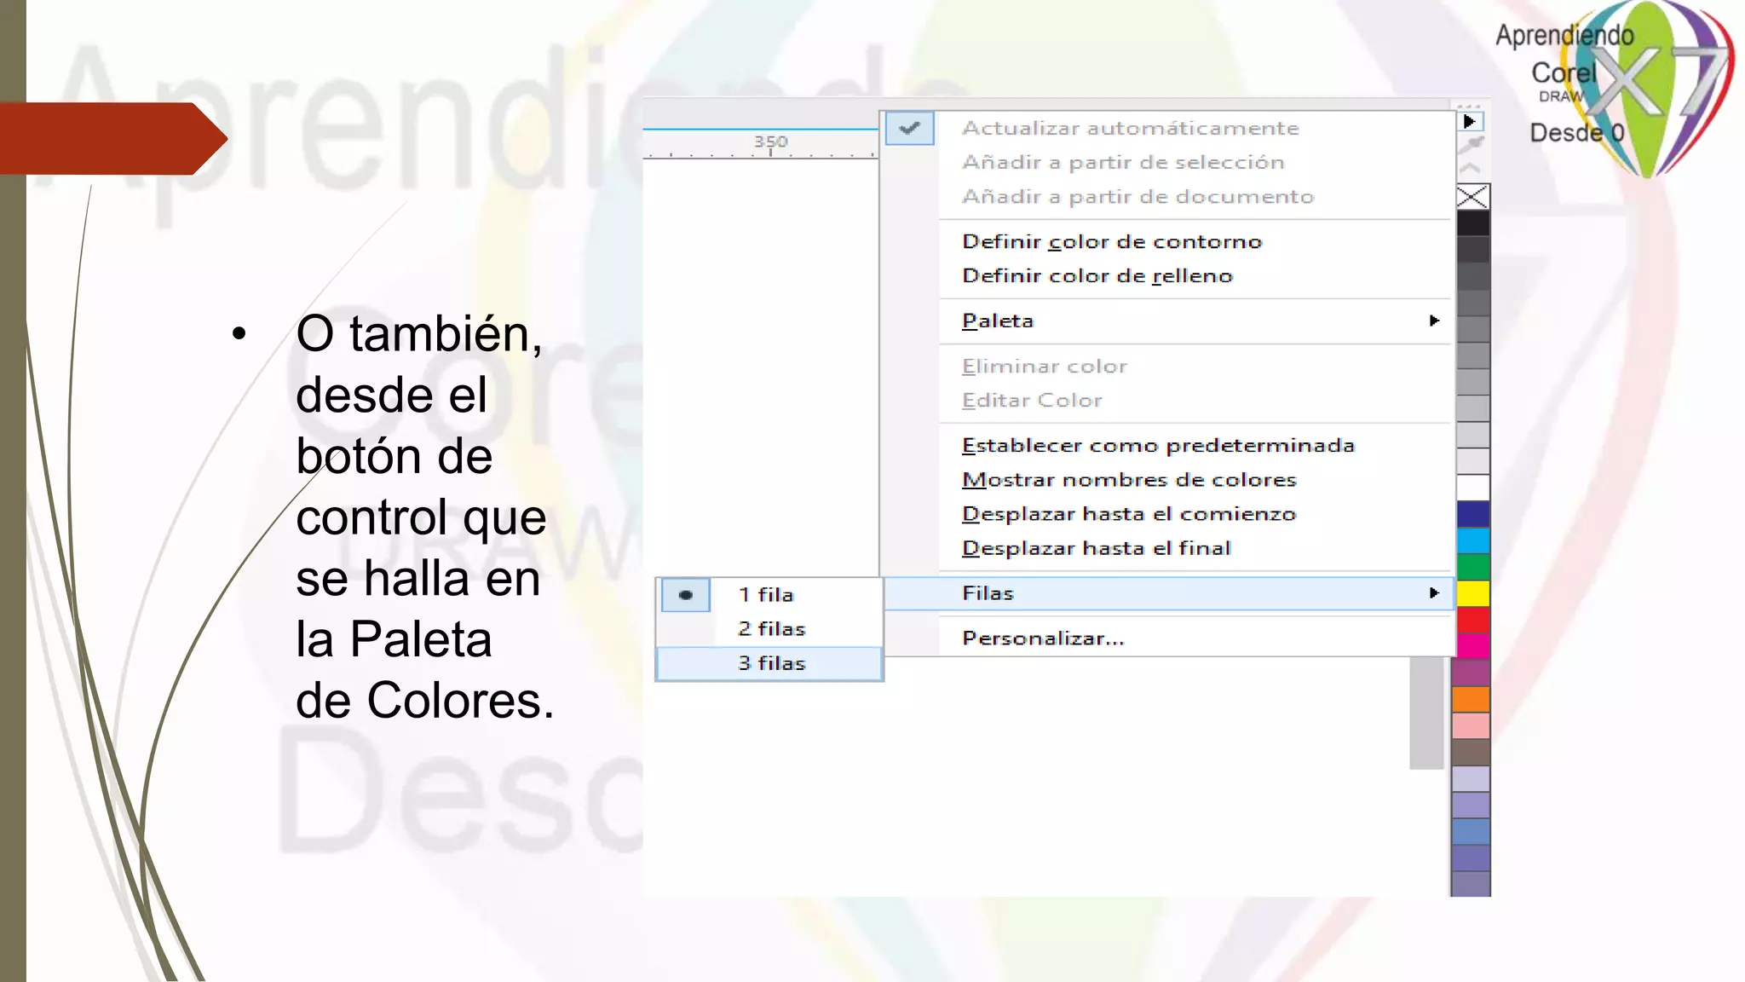This screenshot has width=1745, height=982.
Task: Expand the Filas submenu
Action: 1169,593
